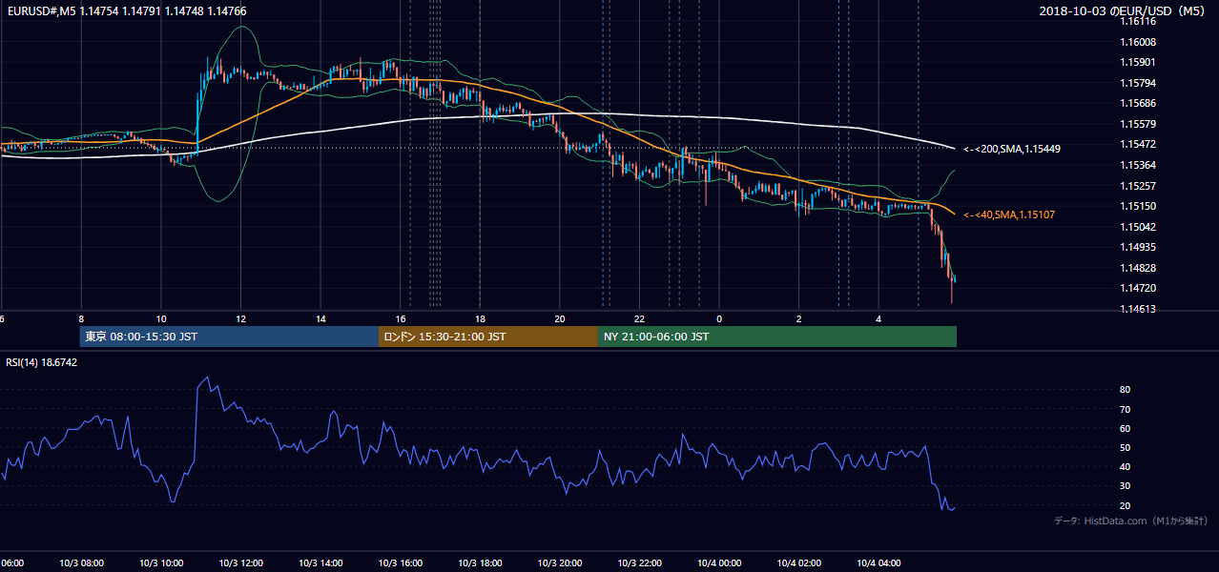Click the RSI 30 level label
Image resolution: width=1219 pixels, height=572 pixels.
[1126, 486]
